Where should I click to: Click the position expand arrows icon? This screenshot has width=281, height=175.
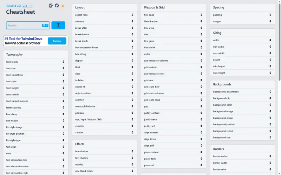[132, 113]
